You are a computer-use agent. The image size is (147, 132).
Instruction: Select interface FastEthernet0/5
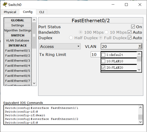18,71
